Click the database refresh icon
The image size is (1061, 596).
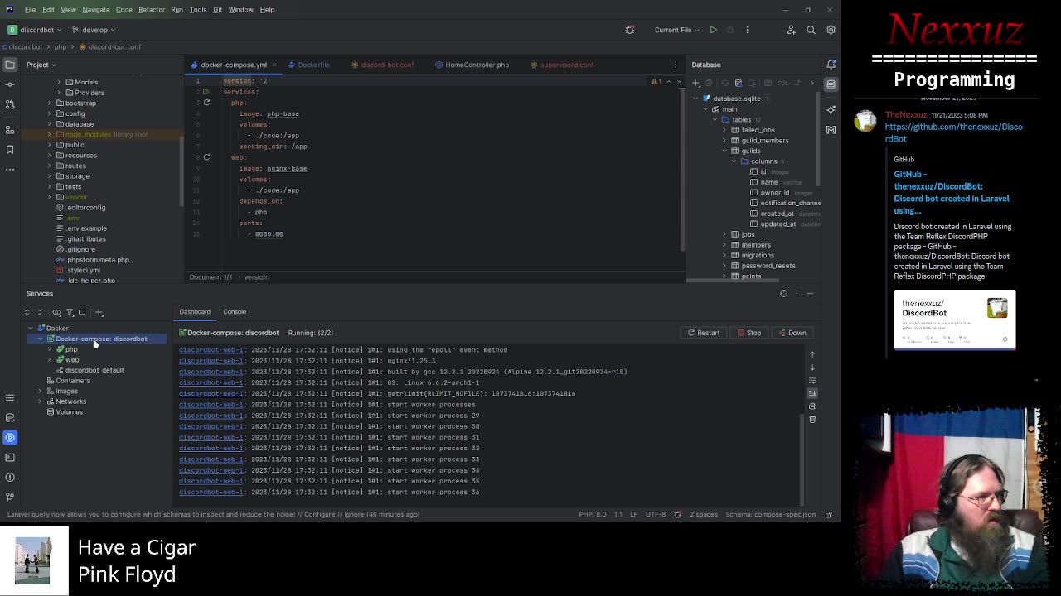(x=725, y=83)
